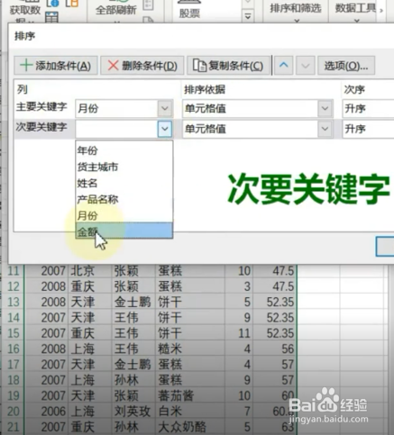The width and height of the screenshot is (394, 435).
Task: Open the 排序和筛选 ribbon group
Action: click(296, 12)
